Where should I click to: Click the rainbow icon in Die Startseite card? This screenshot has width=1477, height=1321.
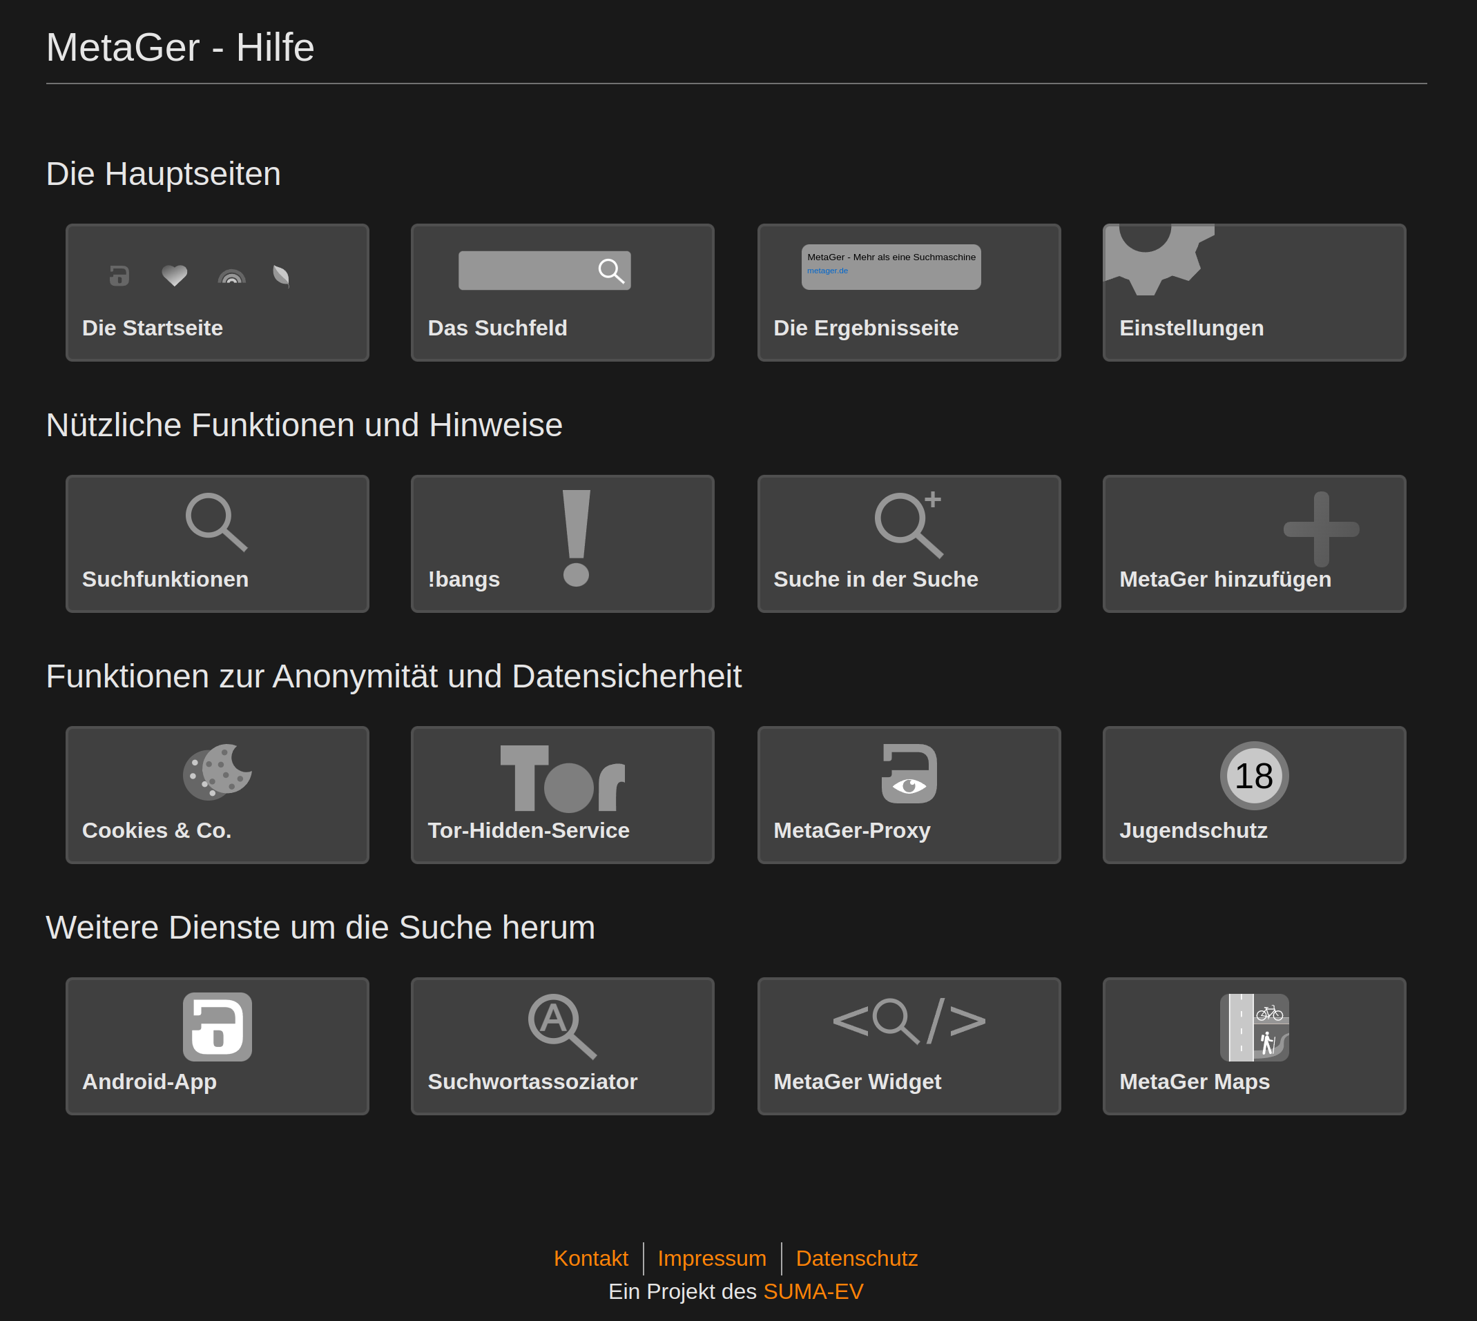click(x=231, y=277)
